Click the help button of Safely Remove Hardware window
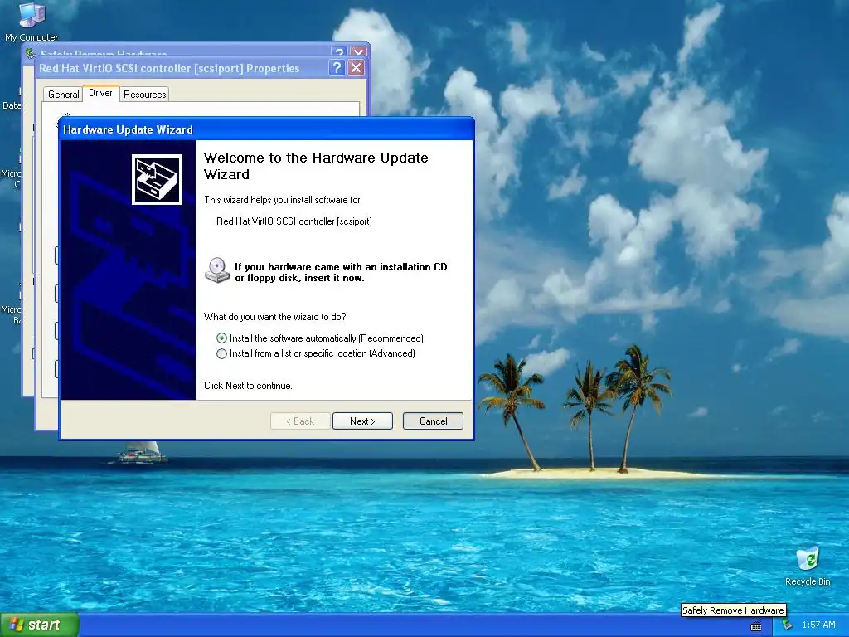 click(339, 51)
